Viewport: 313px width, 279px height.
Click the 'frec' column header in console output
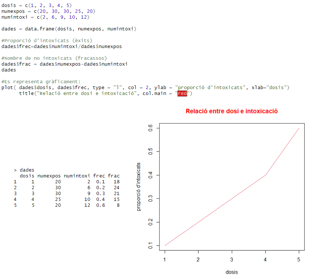coord(99,176)
